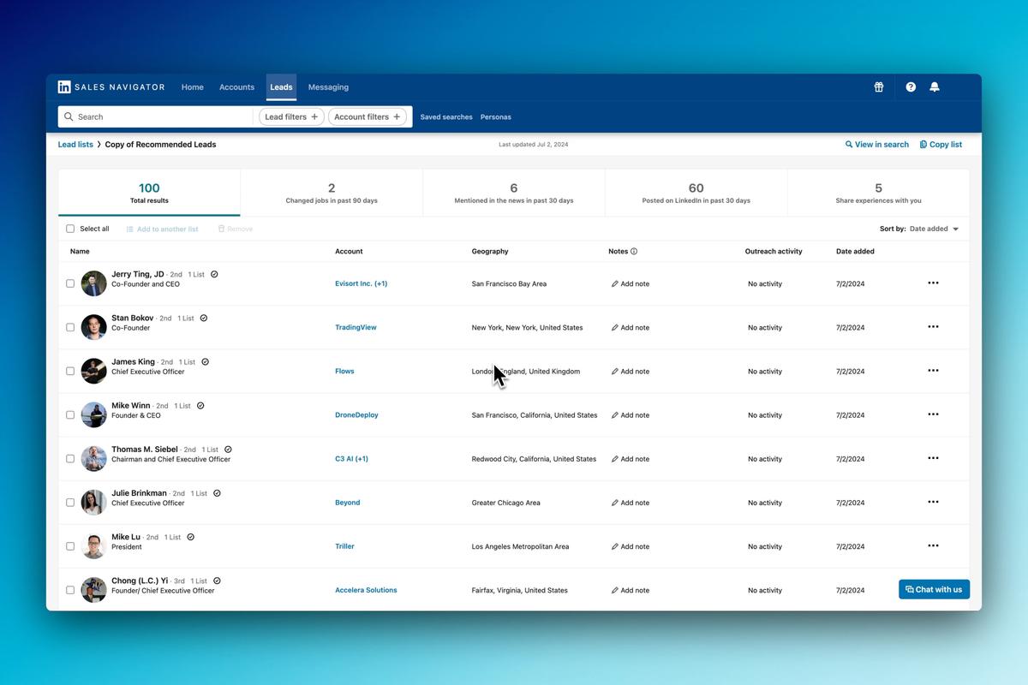Select Mike Winn's row checkbox

70,414
